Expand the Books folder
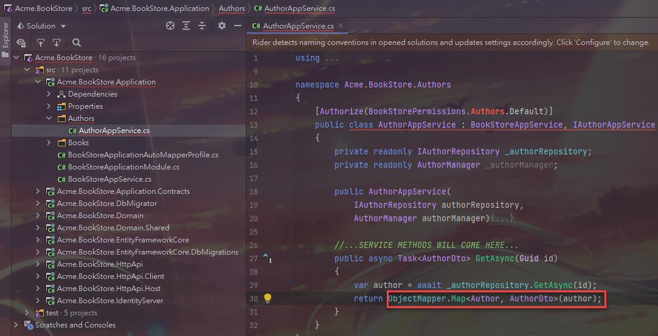658x336 pixels. click(49, 143)
